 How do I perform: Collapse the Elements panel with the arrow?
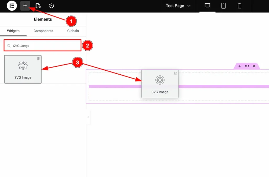pos(88,117)
